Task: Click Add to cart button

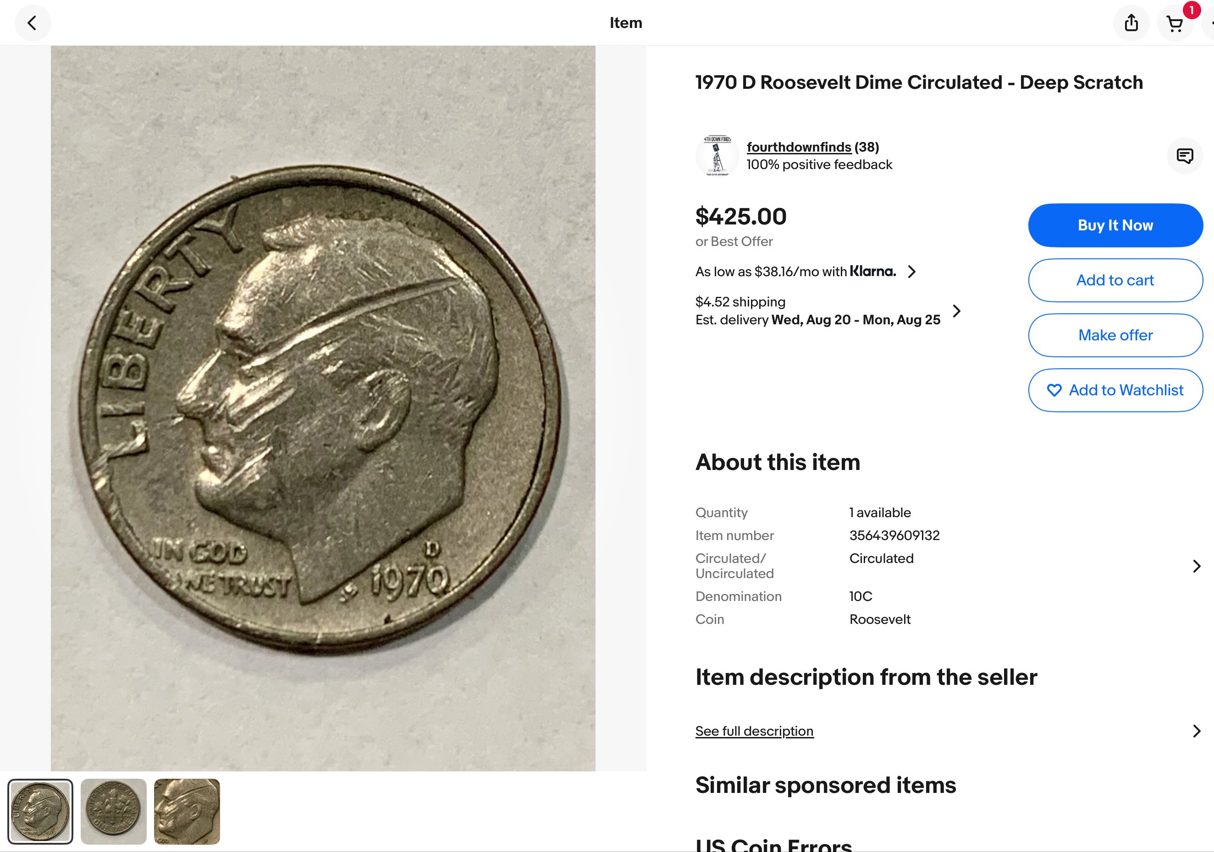Action: point(1115,280)
